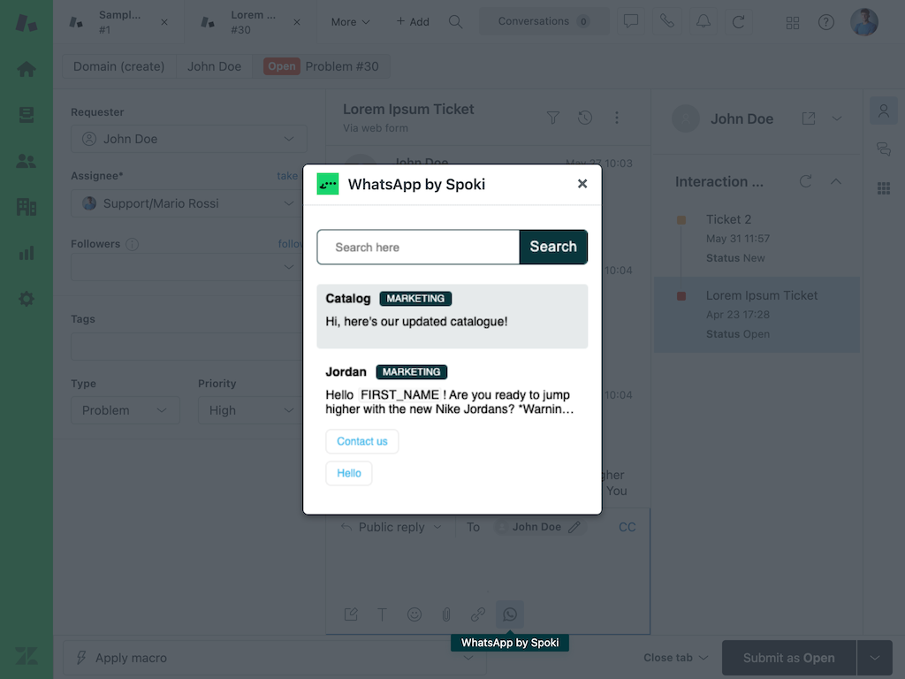Click the Contact us template button
Screen dimensions: 905x679
click(x=362, y=441)
